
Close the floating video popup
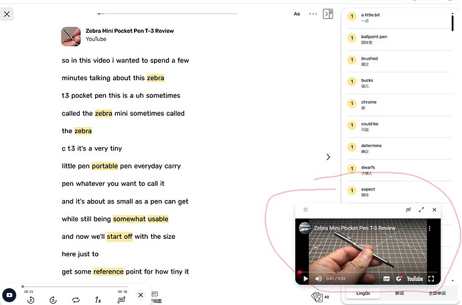click(x=434, y=210)
